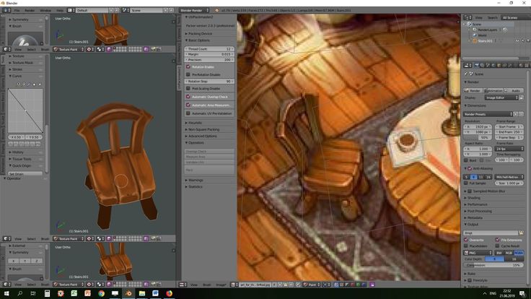Select RenderLayers item in Outliner
This screenshot has width=531, height=299.
(x=487, y=30)
